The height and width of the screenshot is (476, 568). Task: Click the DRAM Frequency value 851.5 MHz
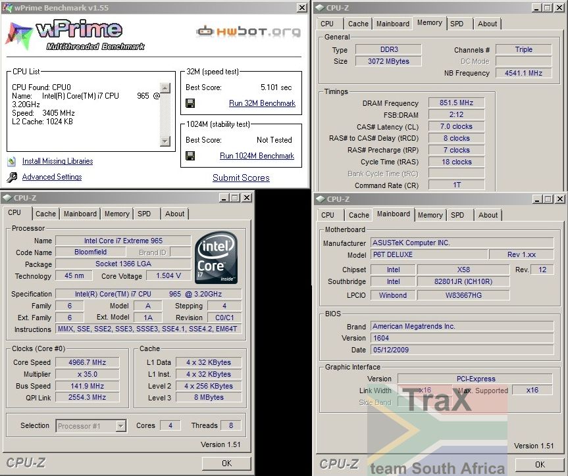456,103
